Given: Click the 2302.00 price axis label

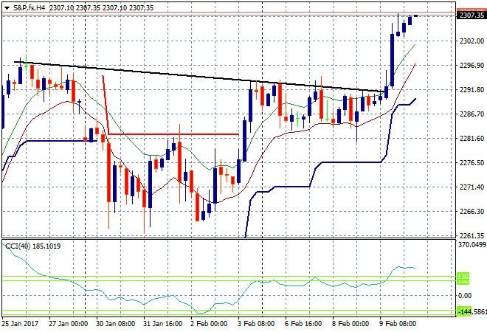Looking at the screenshot, I should 472,41.
